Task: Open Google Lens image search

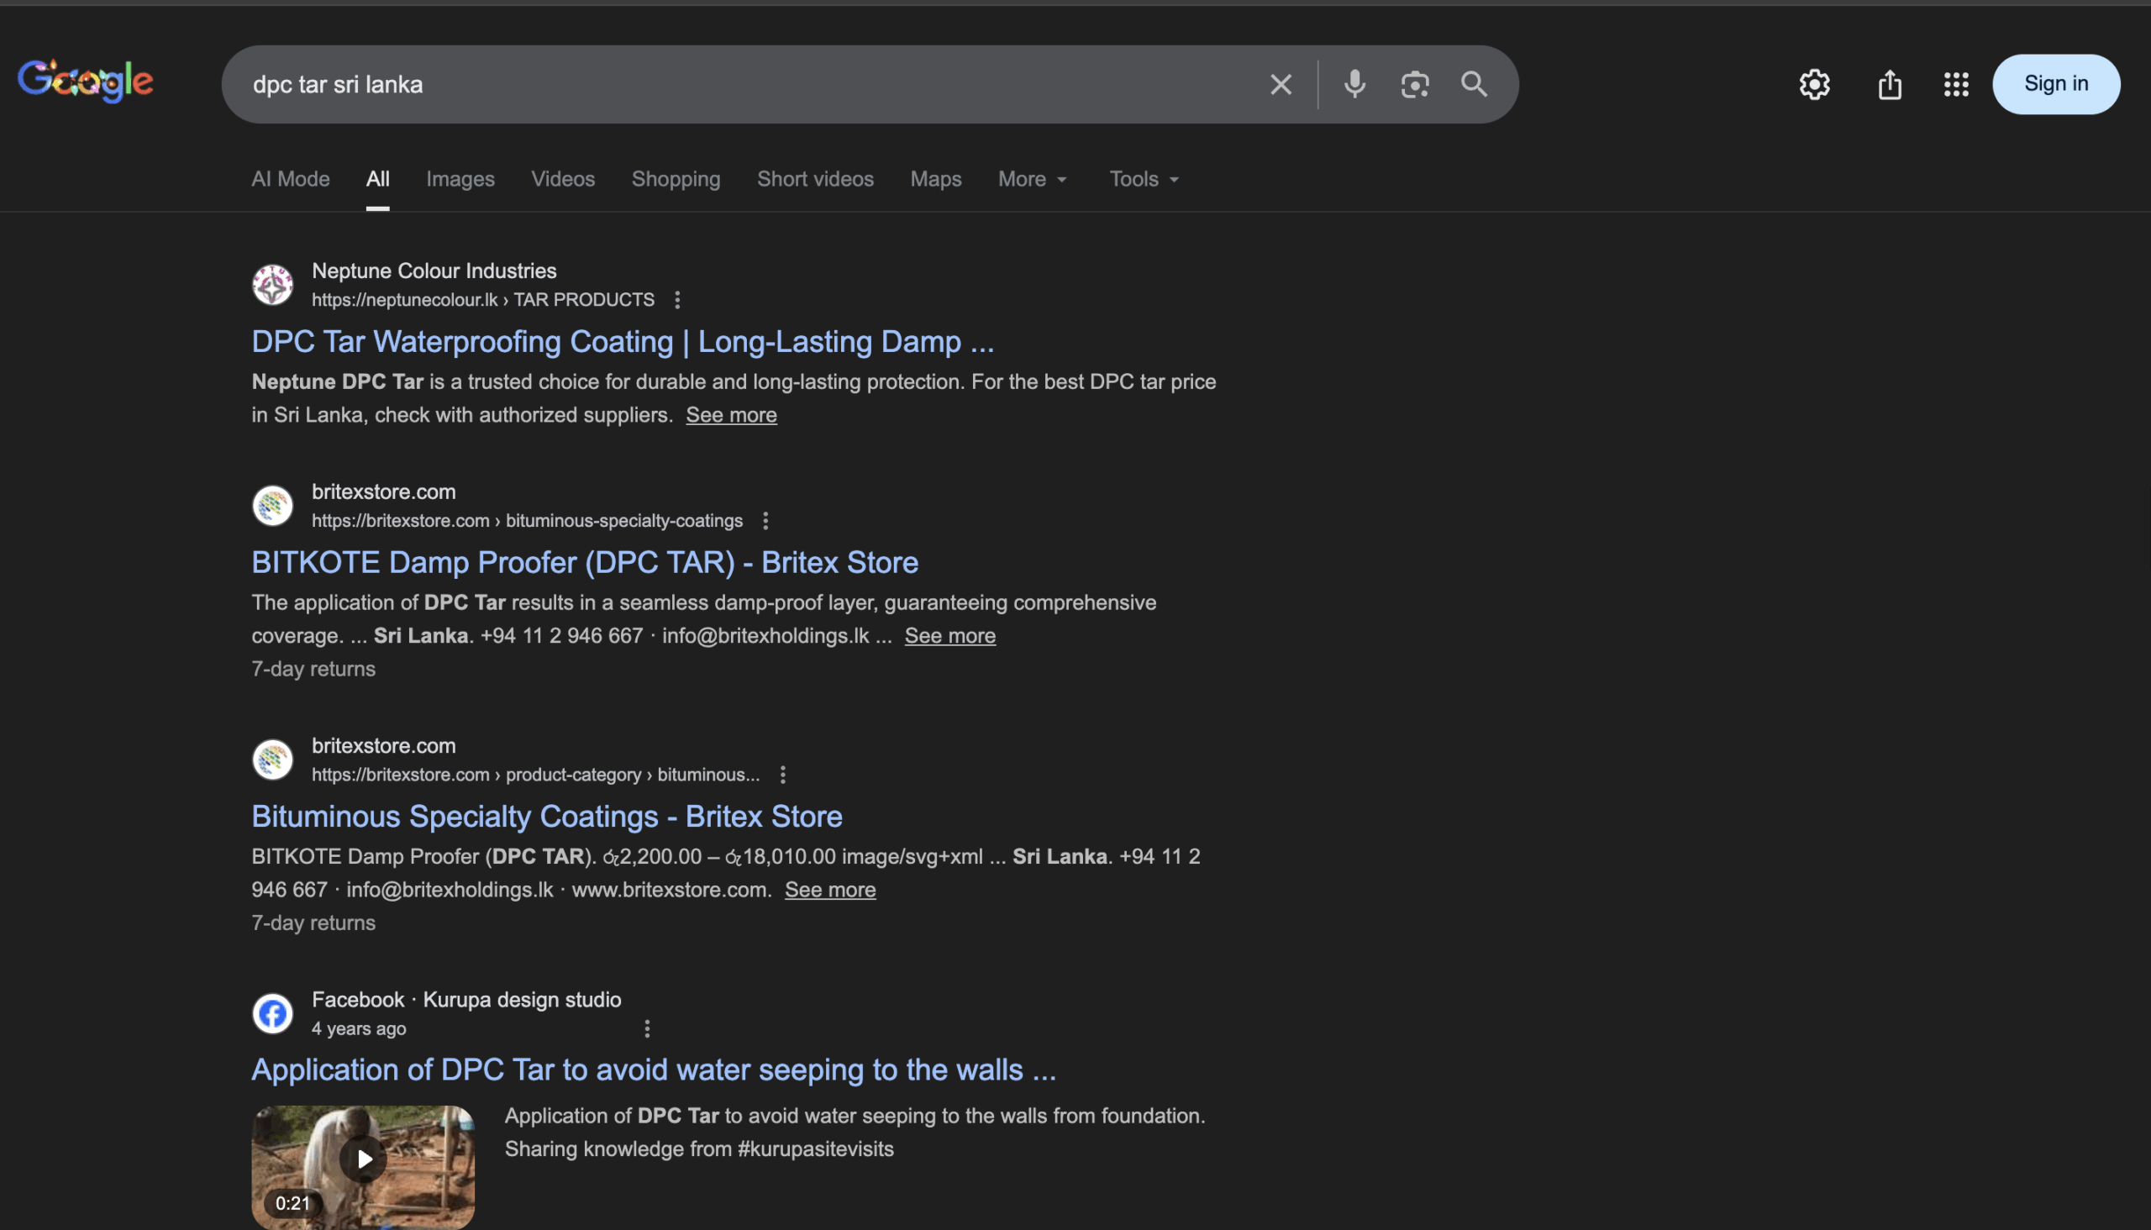Action: 1414,84
